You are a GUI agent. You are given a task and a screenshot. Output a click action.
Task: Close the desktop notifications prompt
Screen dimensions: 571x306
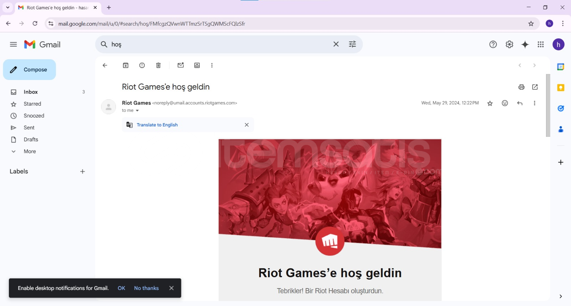click(x=171, y=288)
